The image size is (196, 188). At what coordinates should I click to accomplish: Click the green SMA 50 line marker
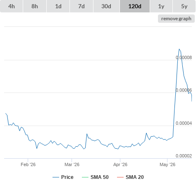(85, 177)
